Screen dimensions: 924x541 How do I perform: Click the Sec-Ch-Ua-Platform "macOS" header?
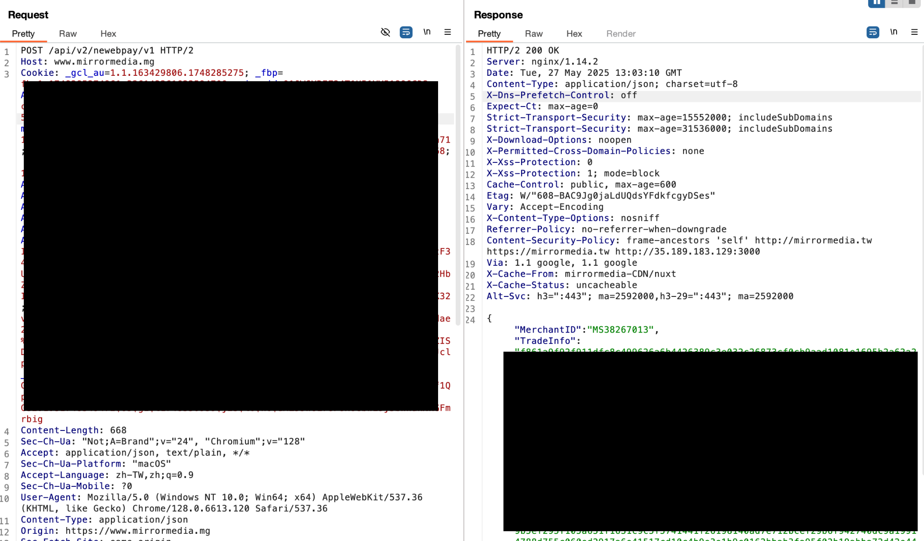[x=96, y=464]
